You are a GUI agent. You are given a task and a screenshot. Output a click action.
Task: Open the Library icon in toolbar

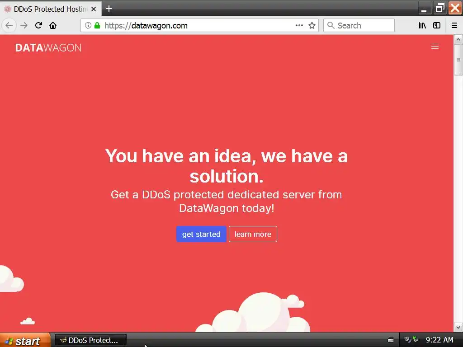422,26
